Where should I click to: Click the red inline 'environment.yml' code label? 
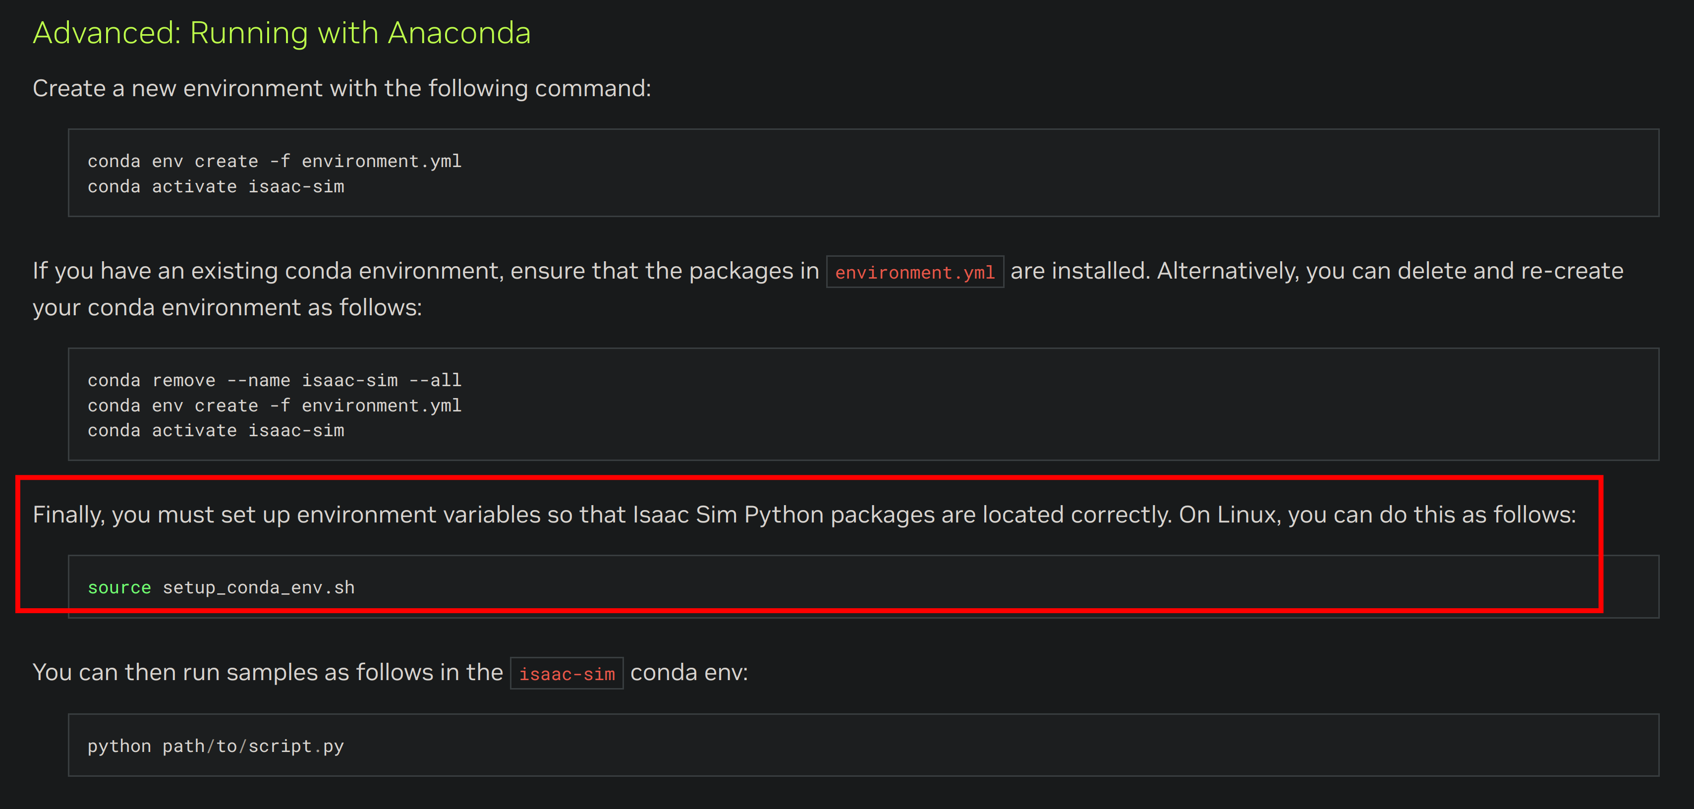click(914, 272)
